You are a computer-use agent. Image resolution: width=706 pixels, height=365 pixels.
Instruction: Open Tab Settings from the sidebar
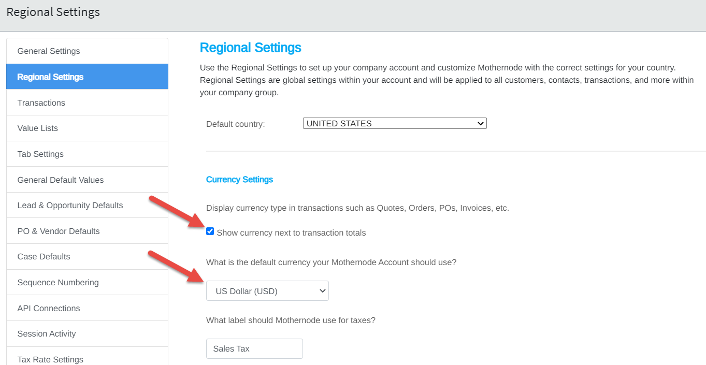point(40,154)
